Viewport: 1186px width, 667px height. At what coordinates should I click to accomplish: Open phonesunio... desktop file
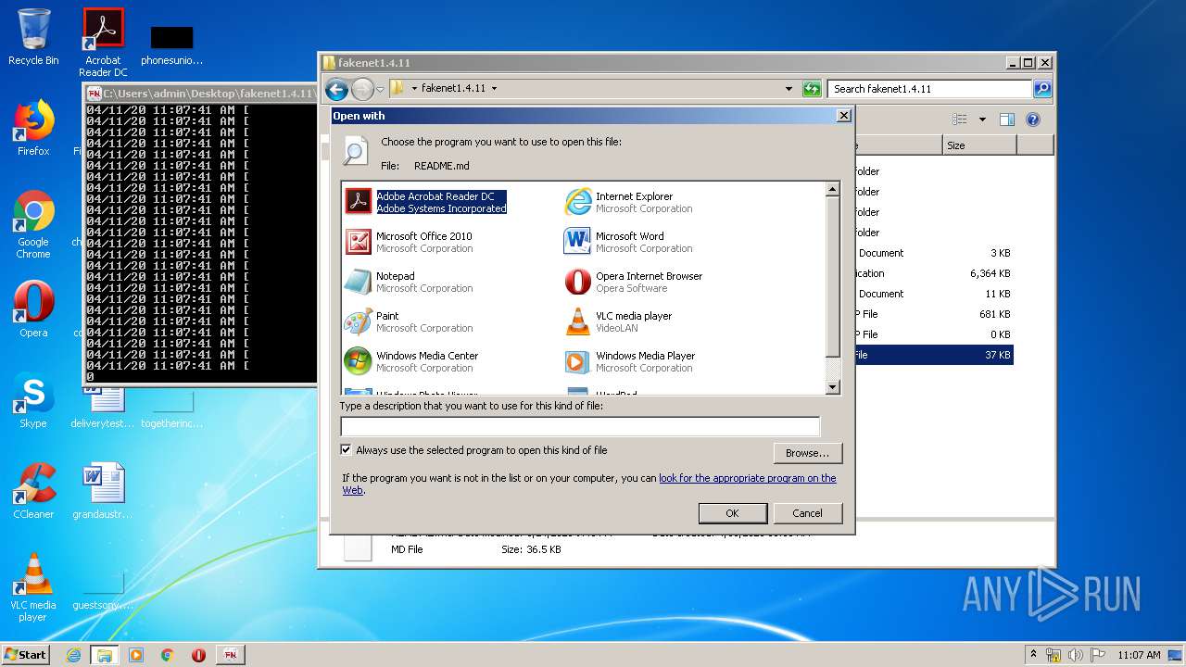pyautogui.click(x=172, y=43)
